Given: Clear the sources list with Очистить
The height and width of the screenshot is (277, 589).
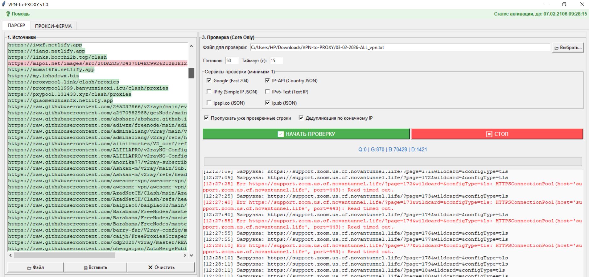Looking at the screenshot, I should click(x=161, y=267).
